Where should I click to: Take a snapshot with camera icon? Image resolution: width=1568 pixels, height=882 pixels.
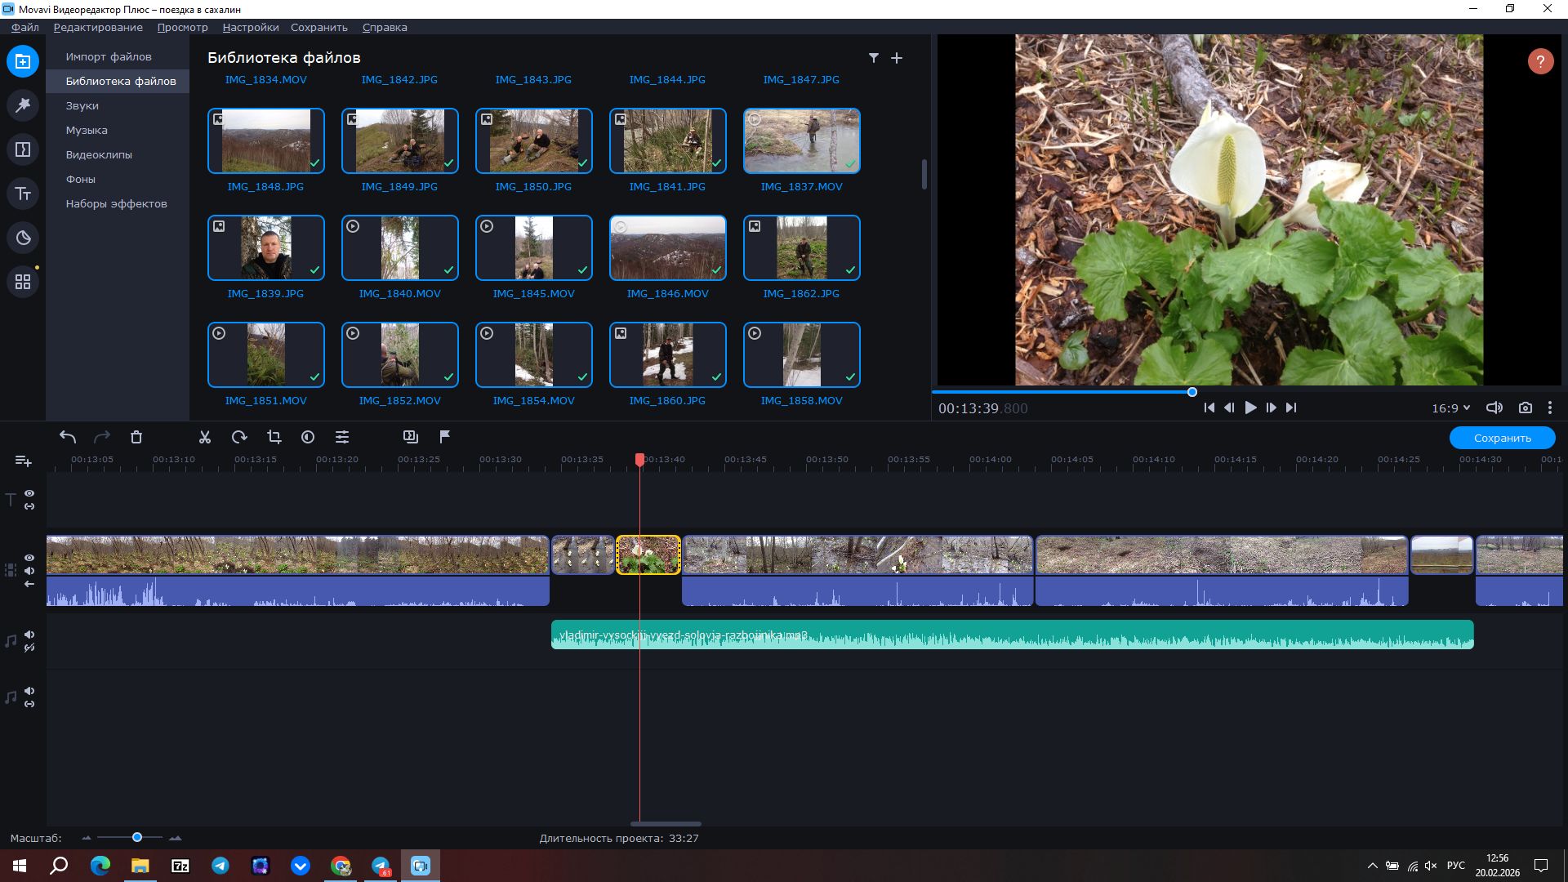point(1525,408)
